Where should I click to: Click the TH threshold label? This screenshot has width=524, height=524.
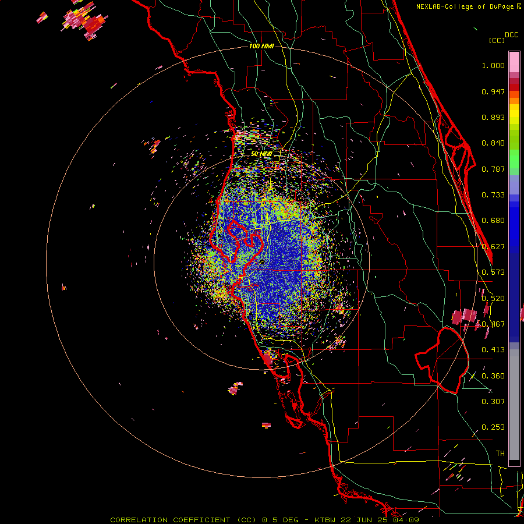(x=500, y=454)
